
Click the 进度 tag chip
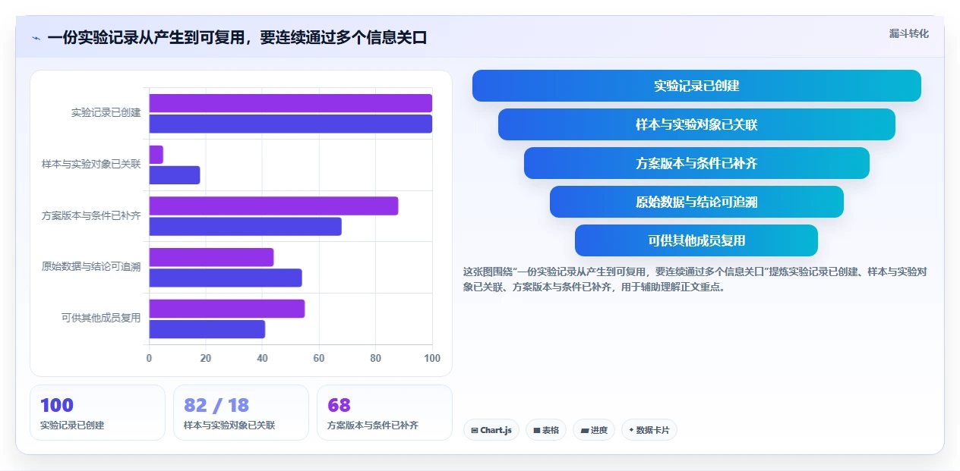(x=594, y=430)
